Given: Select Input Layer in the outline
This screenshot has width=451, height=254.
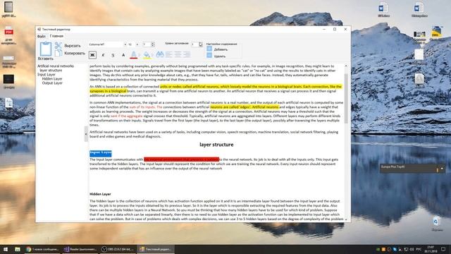Looking at the screenshot, I should 47,74.
